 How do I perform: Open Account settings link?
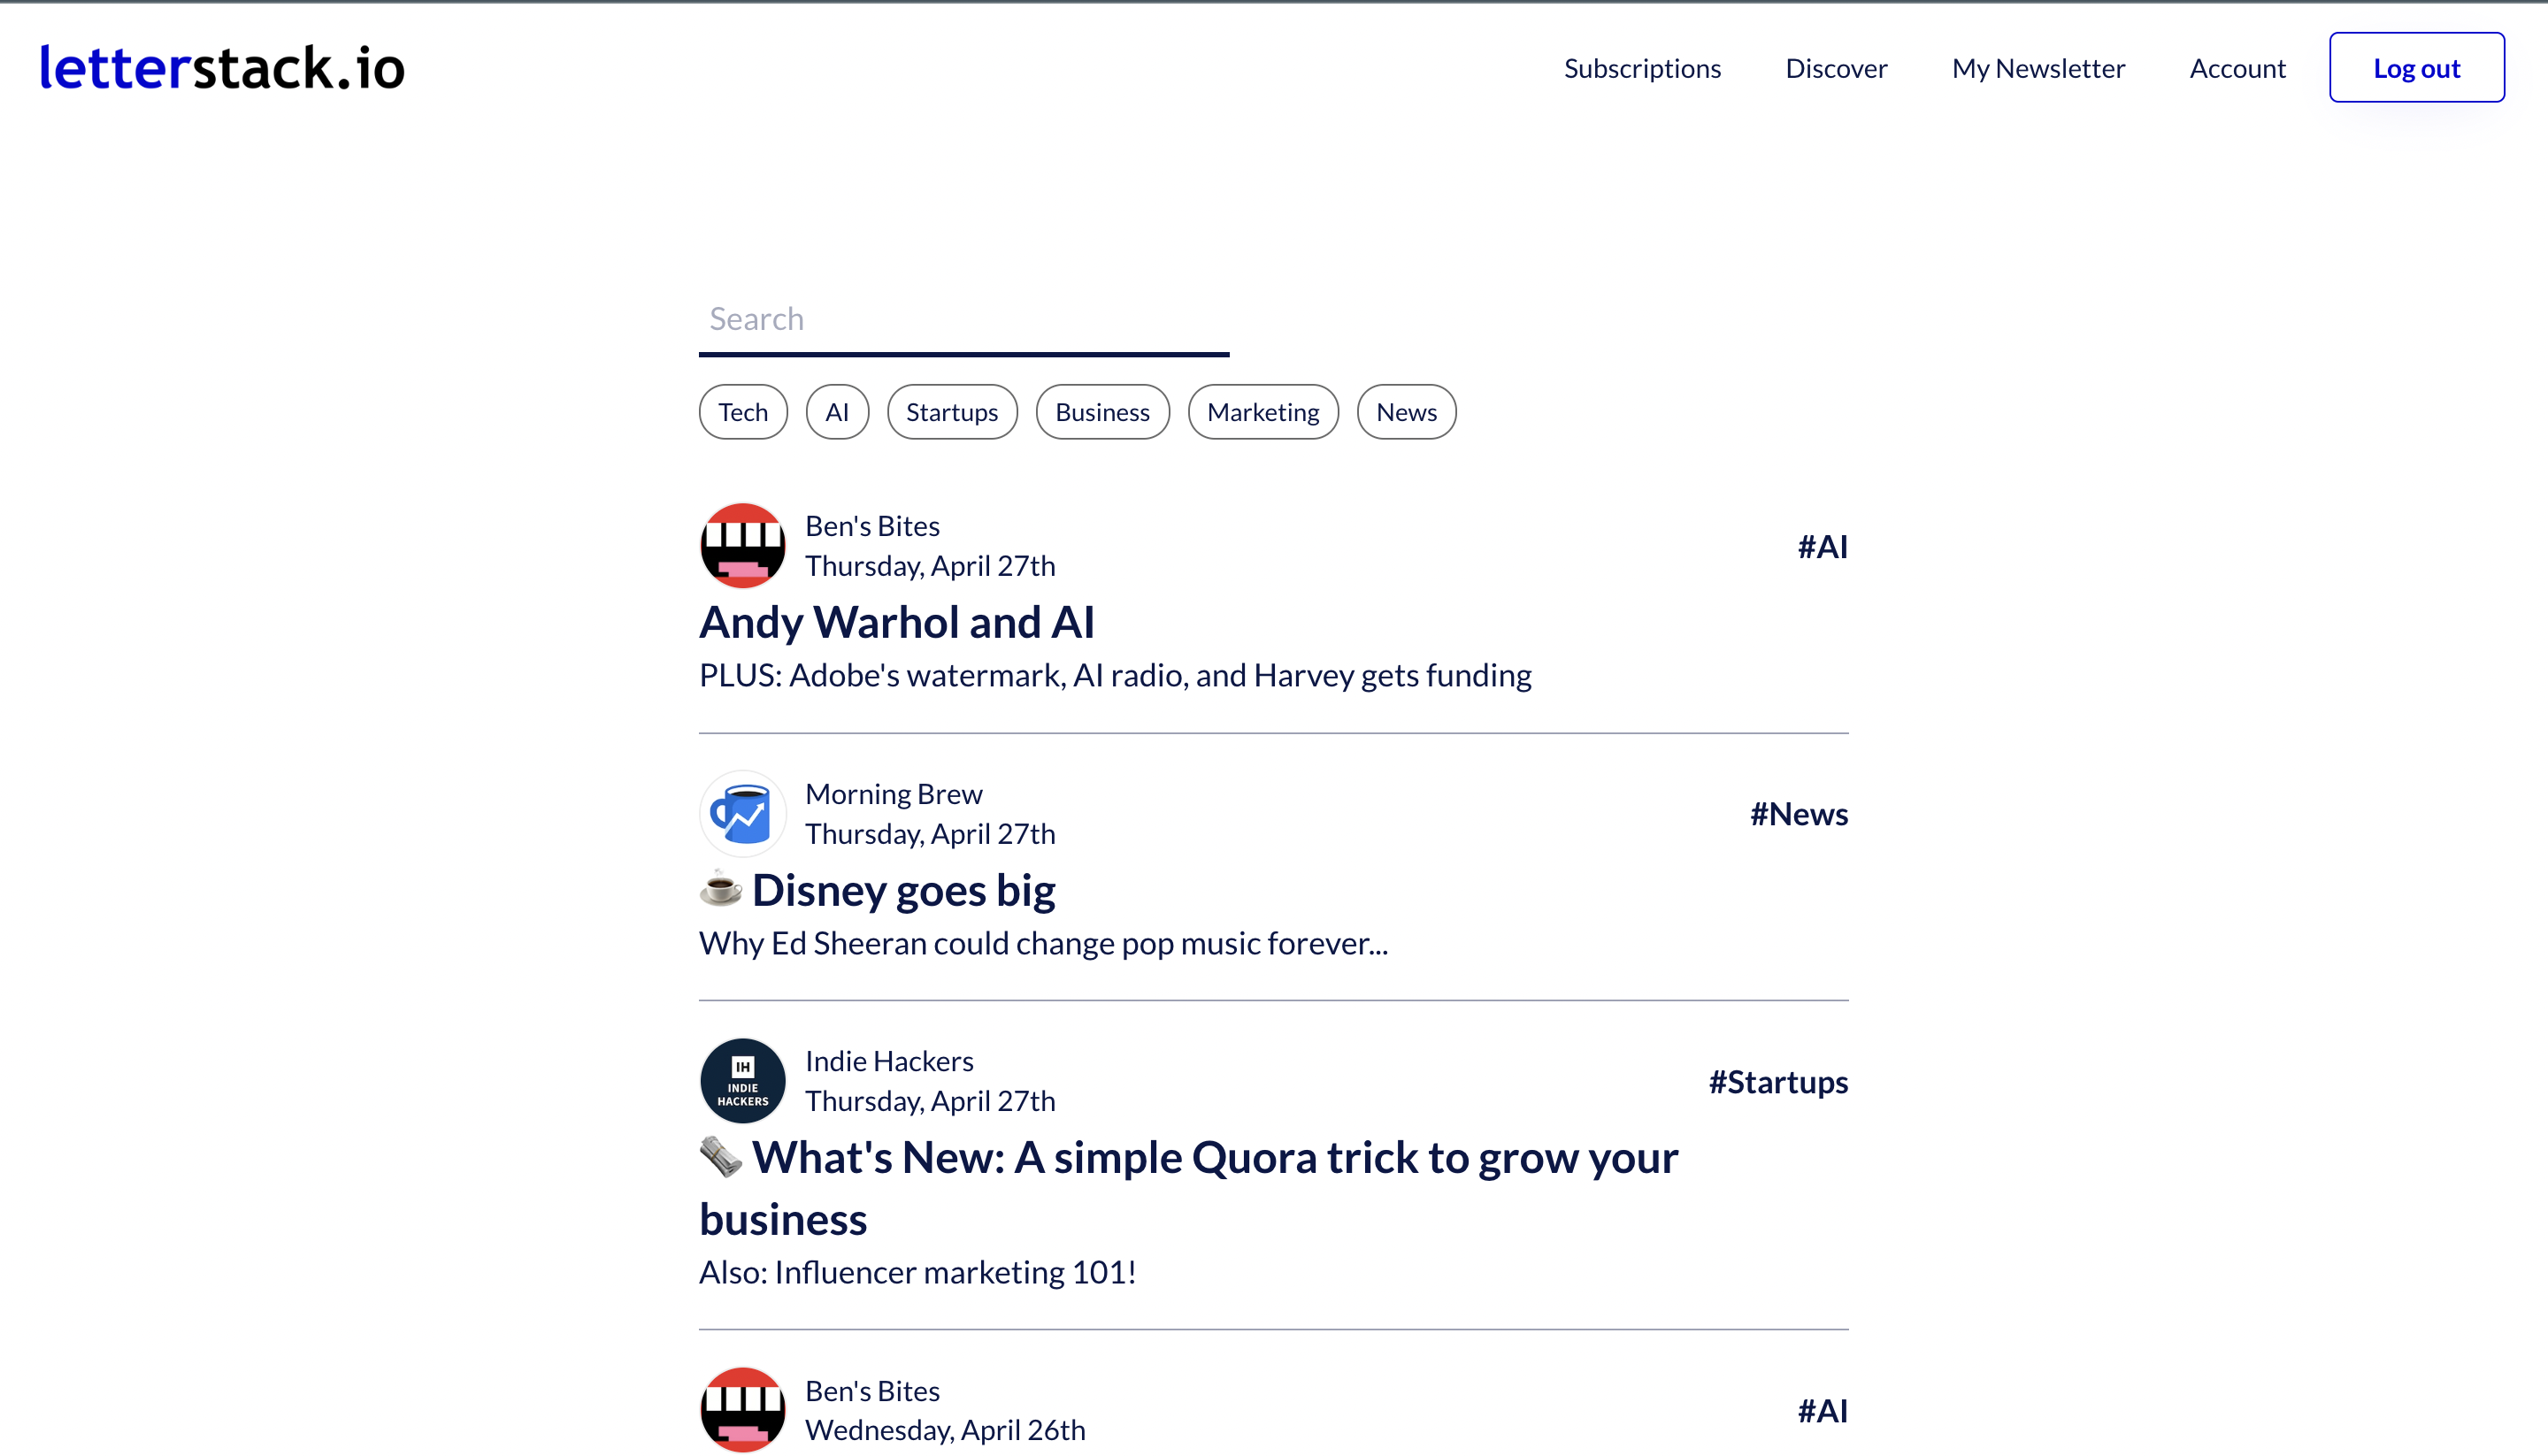[2237, 68]
